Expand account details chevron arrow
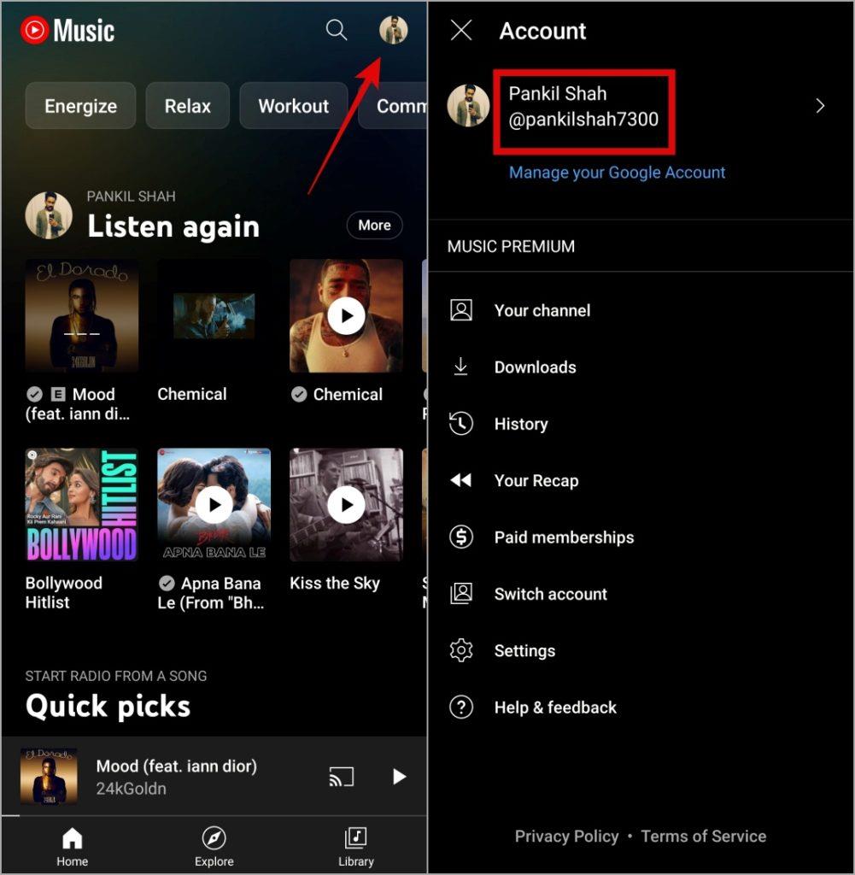855x875 pixels. pyautogui.click(x=820, y=106)
